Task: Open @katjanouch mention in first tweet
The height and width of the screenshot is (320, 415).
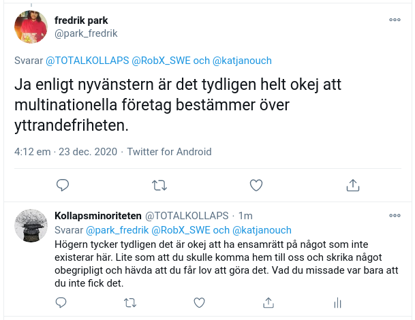Action: point(242,61)
